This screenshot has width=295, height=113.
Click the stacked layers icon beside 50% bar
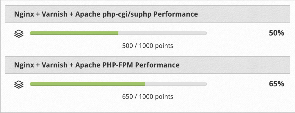coord(19,34)
